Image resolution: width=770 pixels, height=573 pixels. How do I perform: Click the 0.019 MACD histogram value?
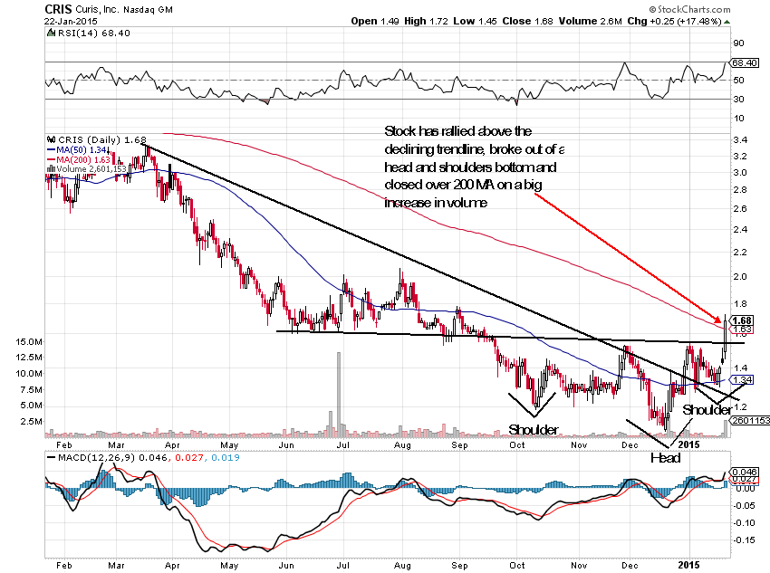[226, 458]
